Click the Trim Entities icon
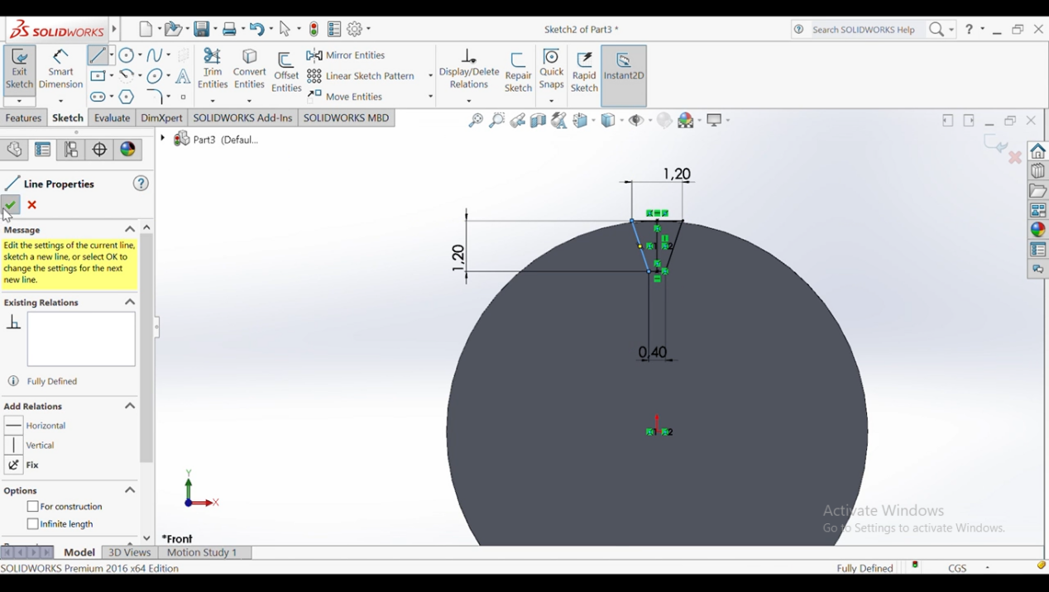Image resolution: width=1049 pixels, height=592 pixels. pyautogui.click(x=213, y=70)
